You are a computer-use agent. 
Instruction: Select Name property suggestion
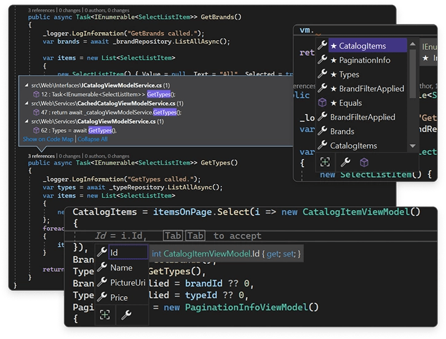pos(121,268)
